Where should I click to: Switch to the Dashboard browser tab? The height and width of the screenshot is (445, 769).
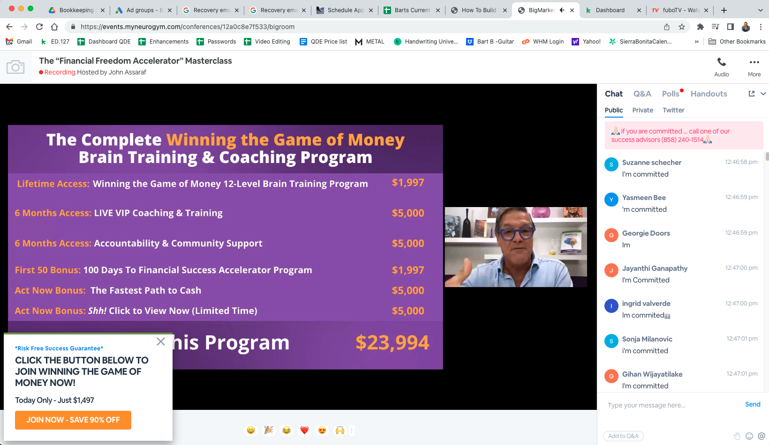pos(612,10)
